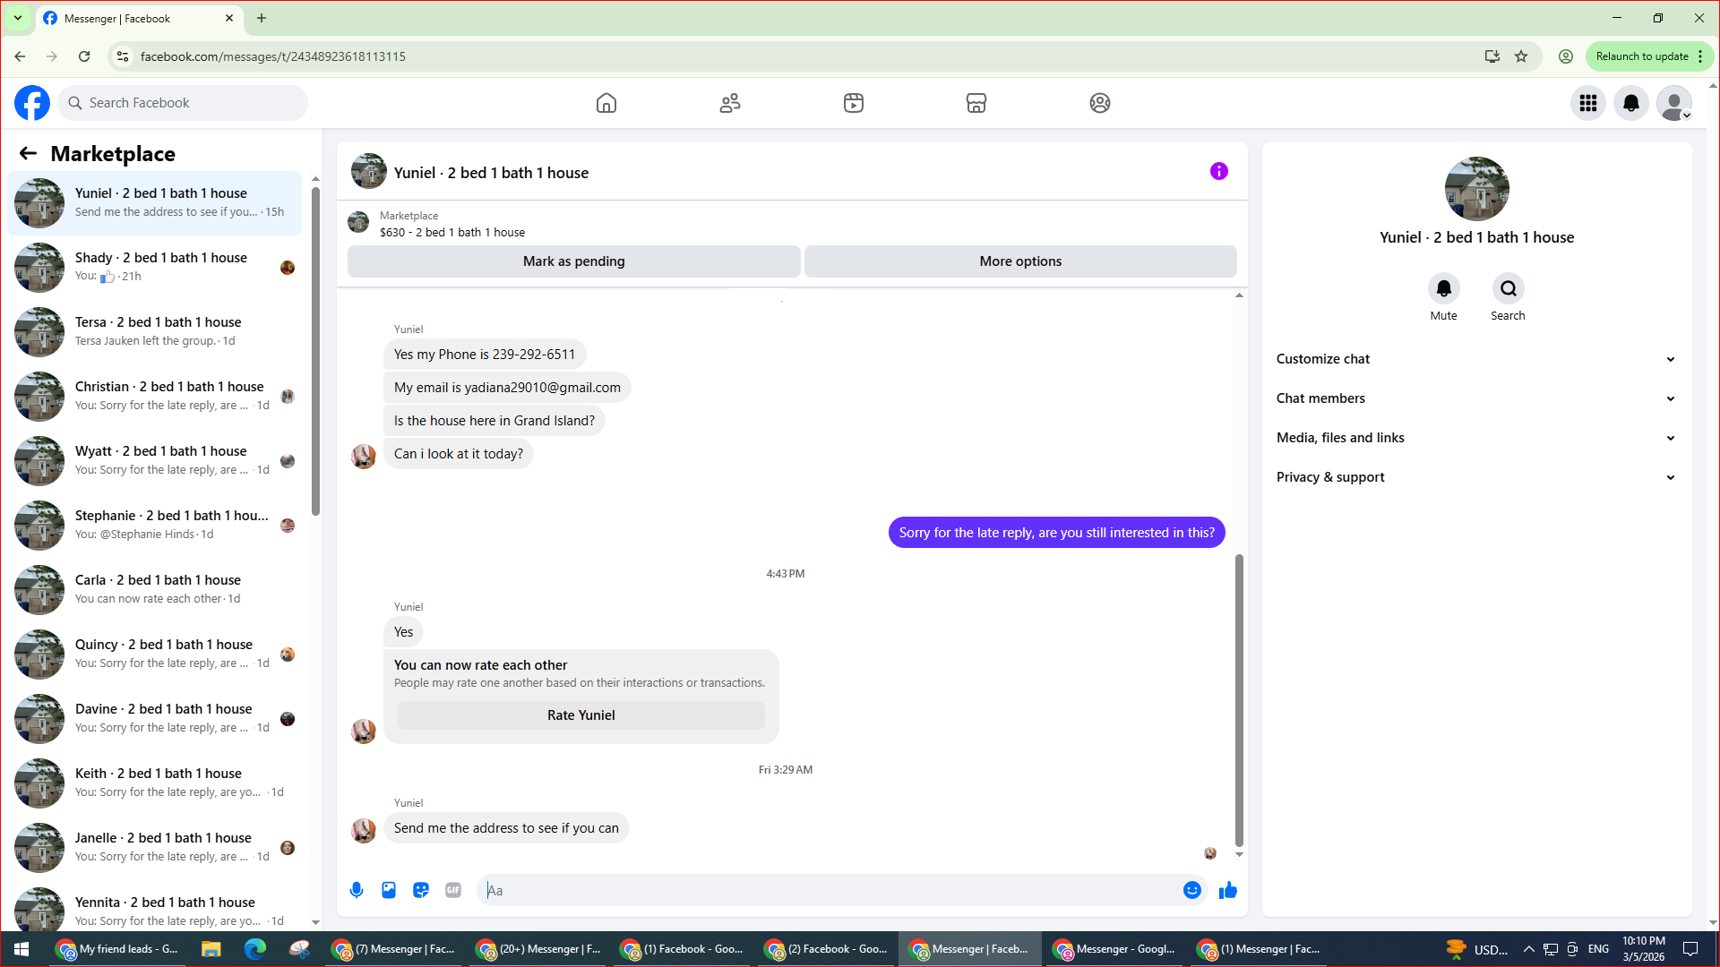Click the voice clip microphone icon
1720x967 pixels.
point(357,890)
